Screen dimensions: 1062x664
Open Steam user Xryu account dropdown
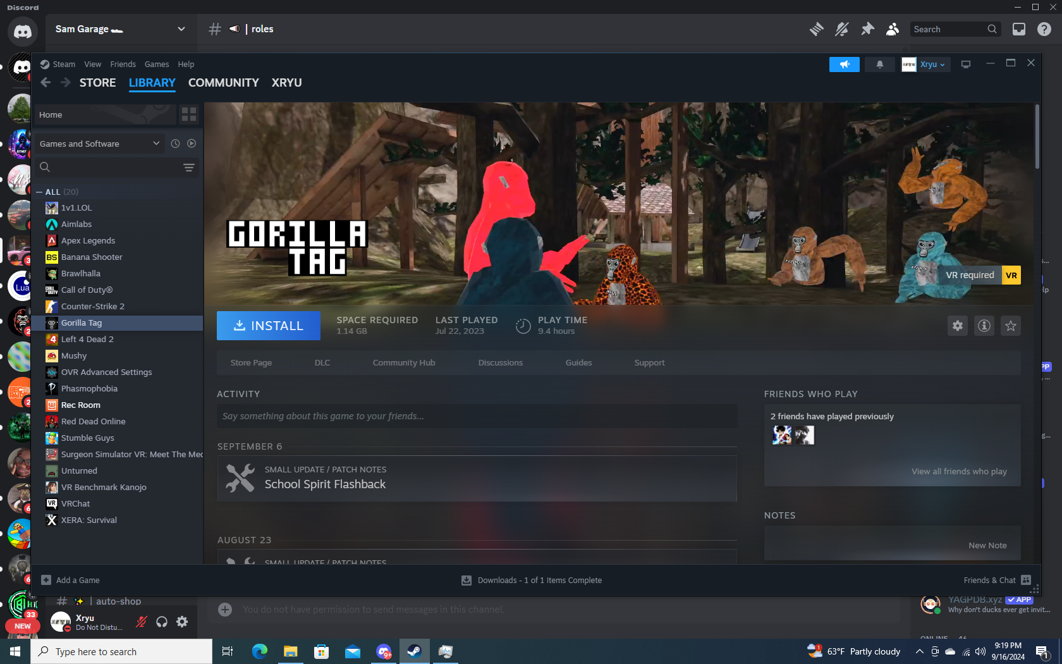pyautogui.click(x=925, y=65)
